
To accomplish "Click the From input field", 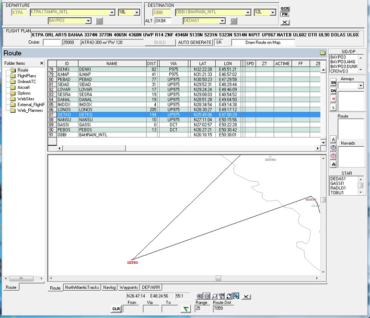I will pos(131,309).
